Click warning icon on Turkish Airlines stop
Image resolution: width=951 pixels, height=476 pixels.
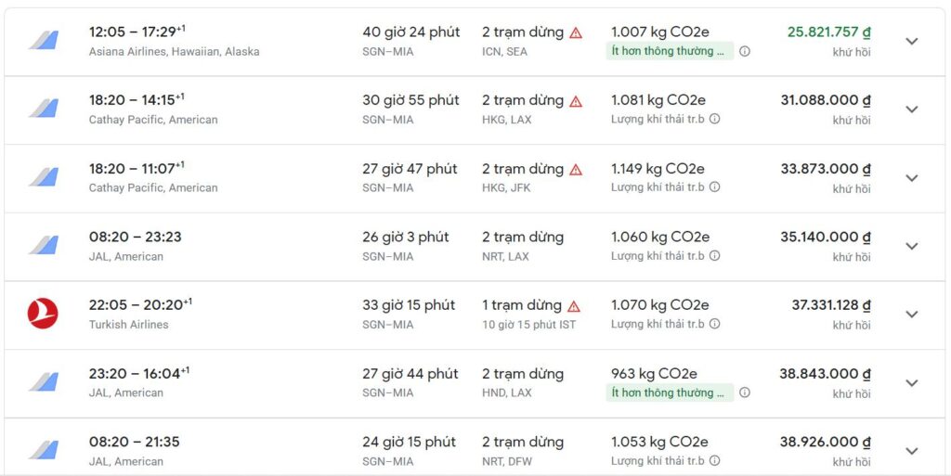coord(574,306)
